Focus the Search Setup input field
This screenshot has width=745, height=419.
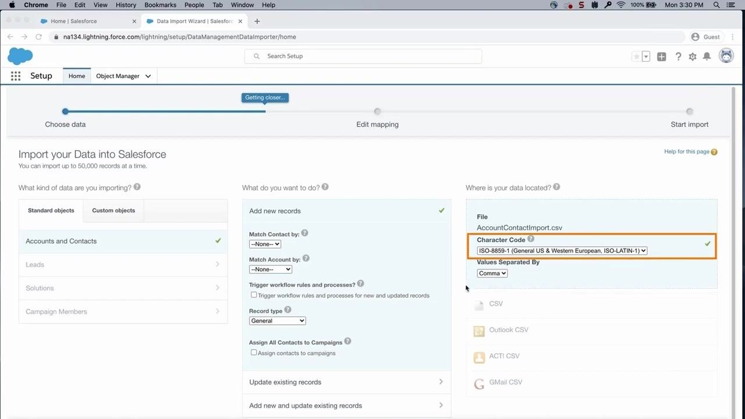click(363, 56)
